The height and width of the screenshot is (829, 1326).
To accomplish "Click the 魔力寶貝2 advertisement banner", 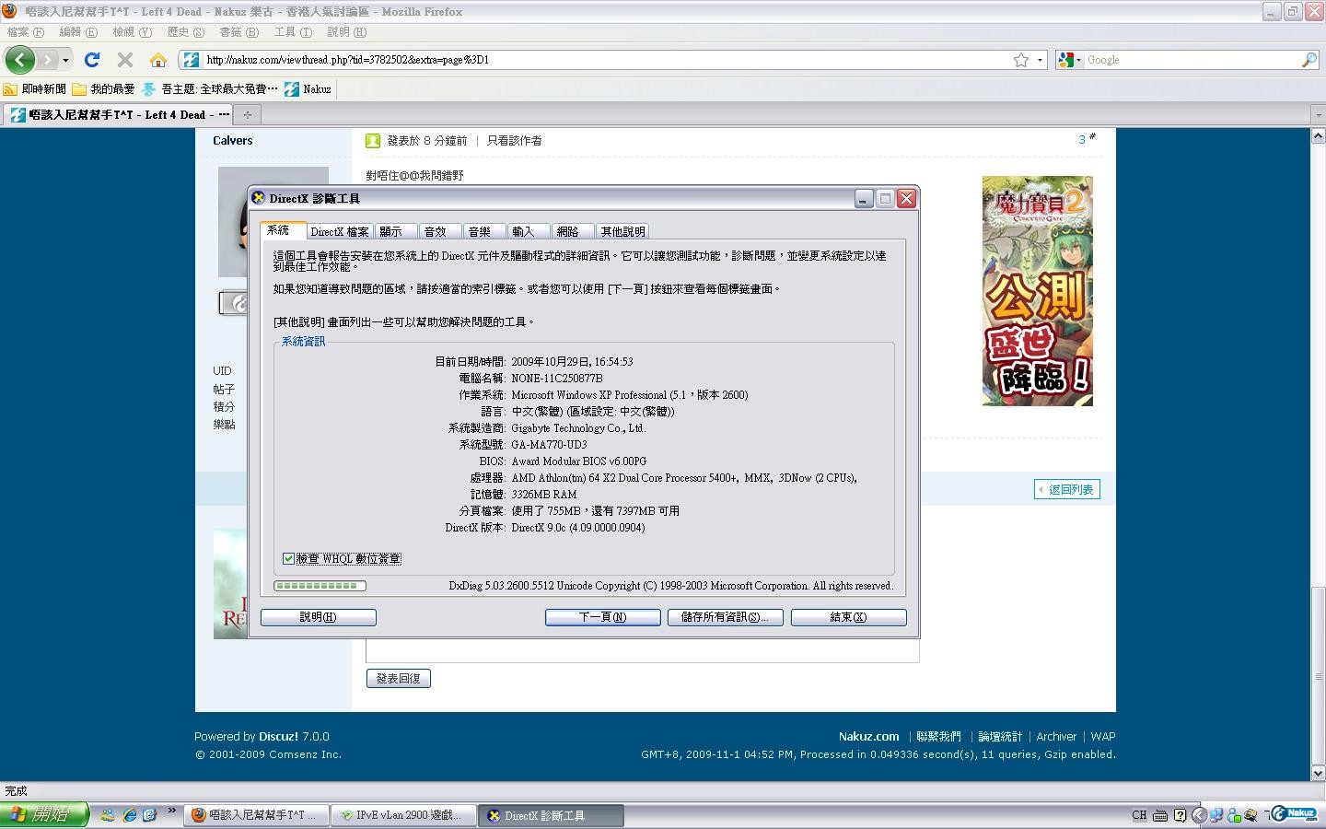I will pos(1037,291).
